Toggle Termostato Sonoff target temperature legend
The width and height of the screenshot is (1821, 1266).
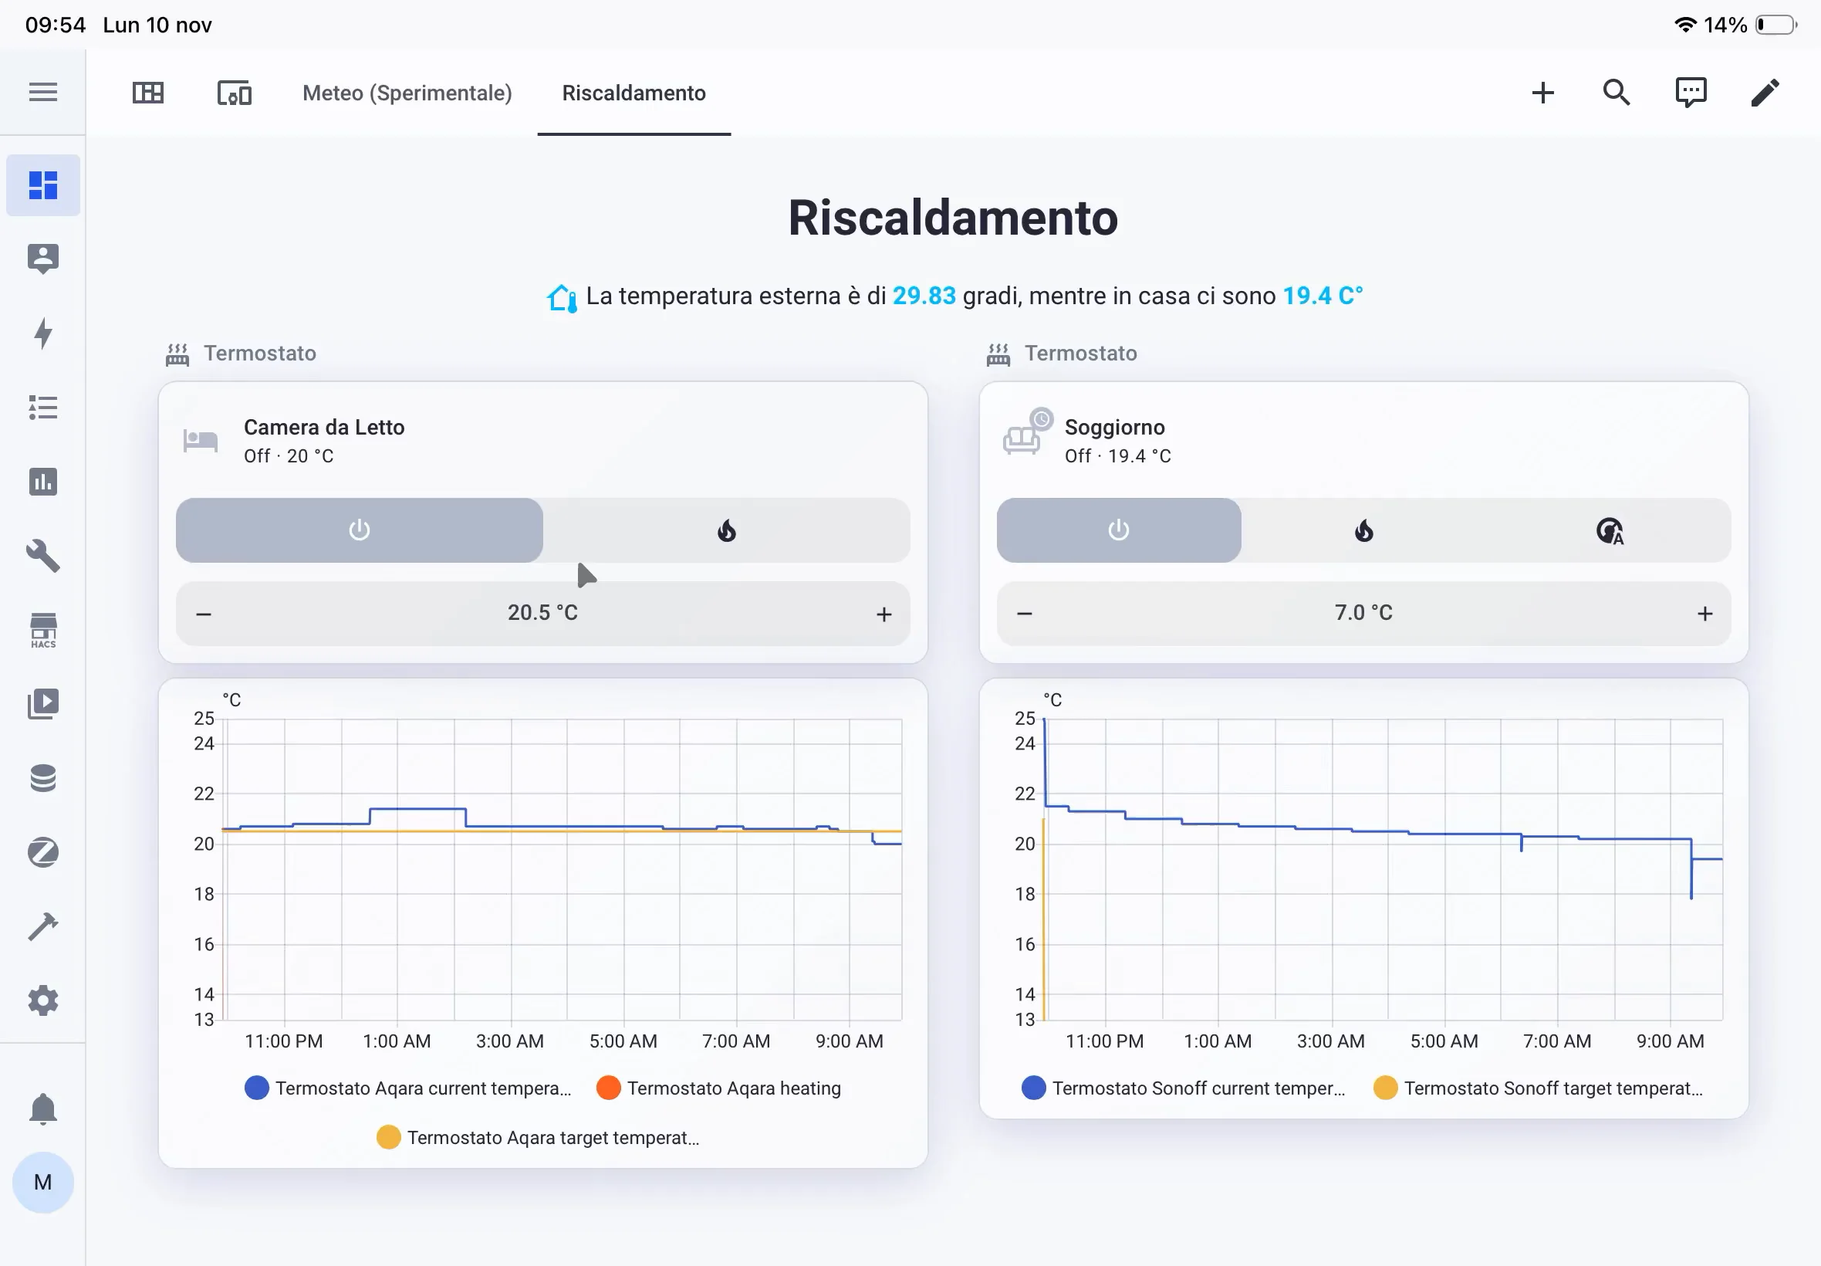(1538, 1088)
